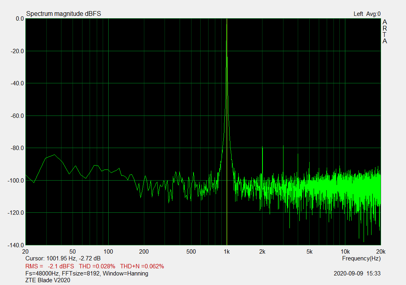Click the THD+N =0.062% reading
This screenshot has width=406, height=285.
(x=142, y=266)
